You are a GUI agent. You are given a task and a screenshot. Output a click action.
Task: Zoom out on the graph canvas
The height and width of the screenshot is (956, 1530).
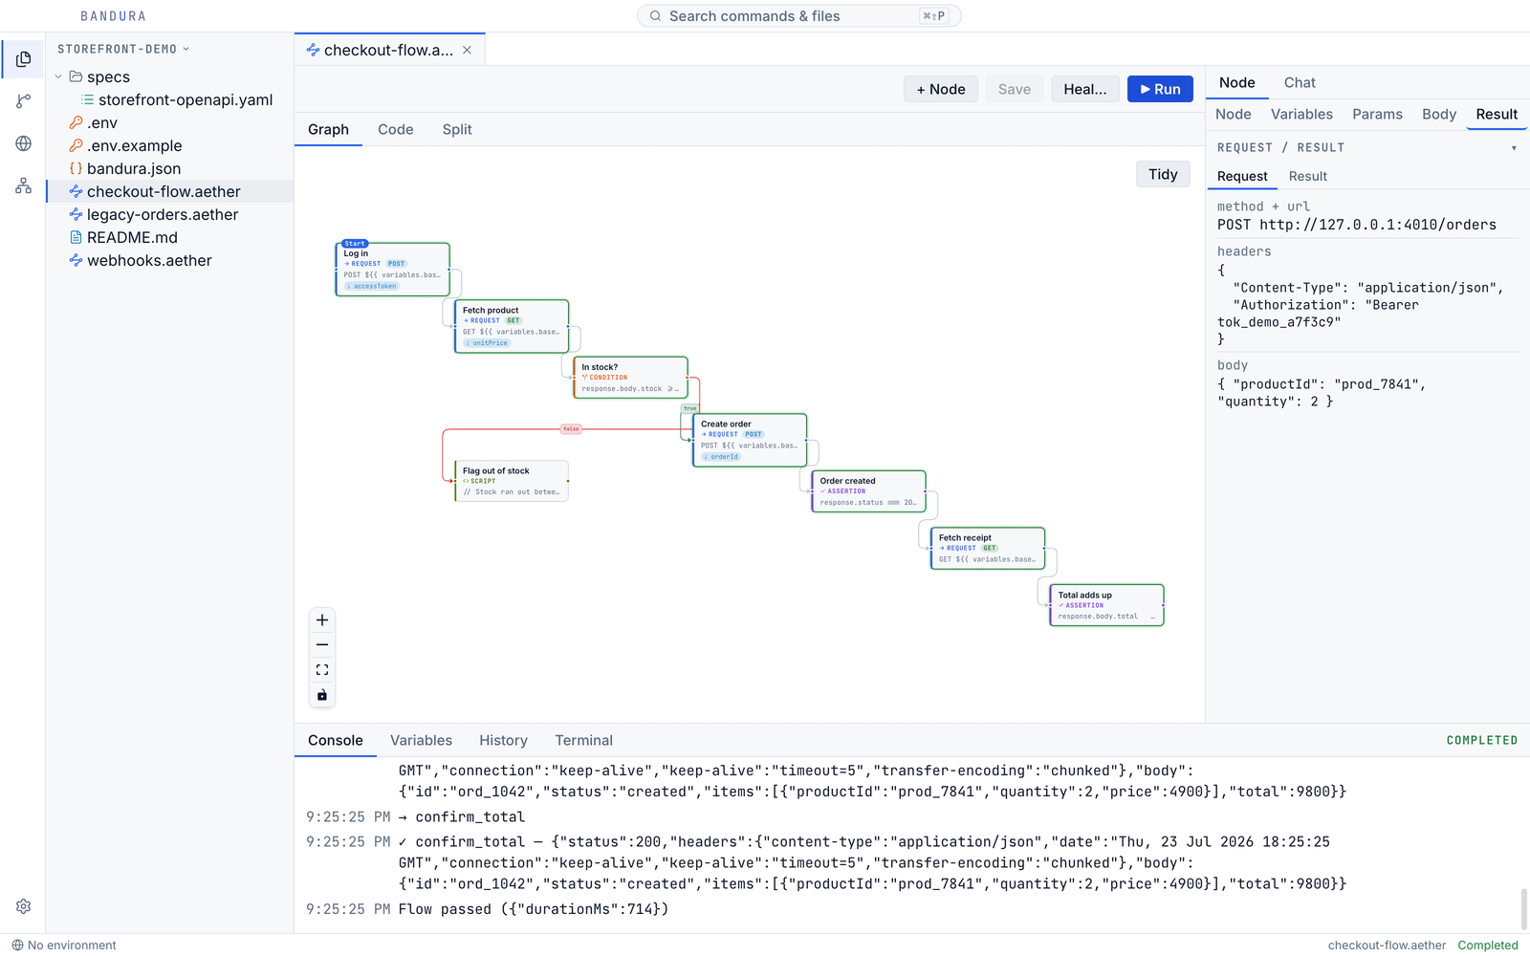click(322, 645)
